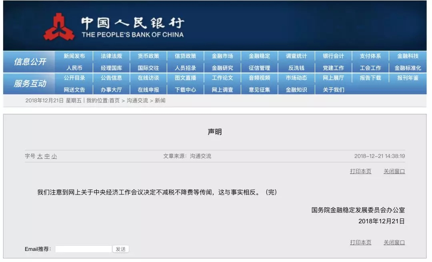The image size is (432, 262).
Task: Select 公告信息 in the nav bar
Action: [x=111, y=78]
